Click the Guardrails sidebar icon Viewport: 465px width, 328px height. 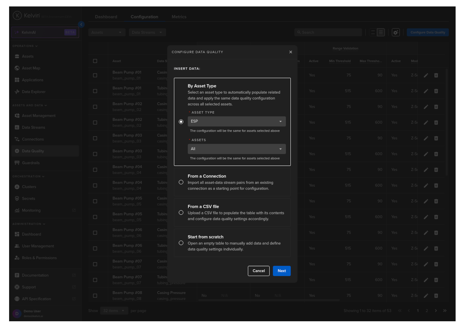click(x=17, y=163)
